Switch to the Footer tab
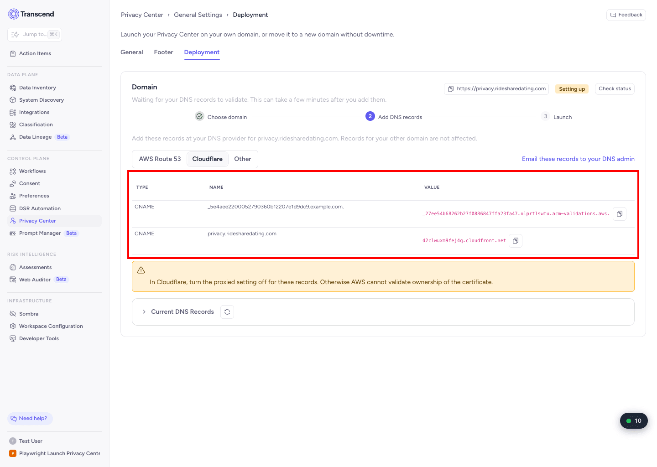This screenshot has height=467, width=657. coord(163,52)
